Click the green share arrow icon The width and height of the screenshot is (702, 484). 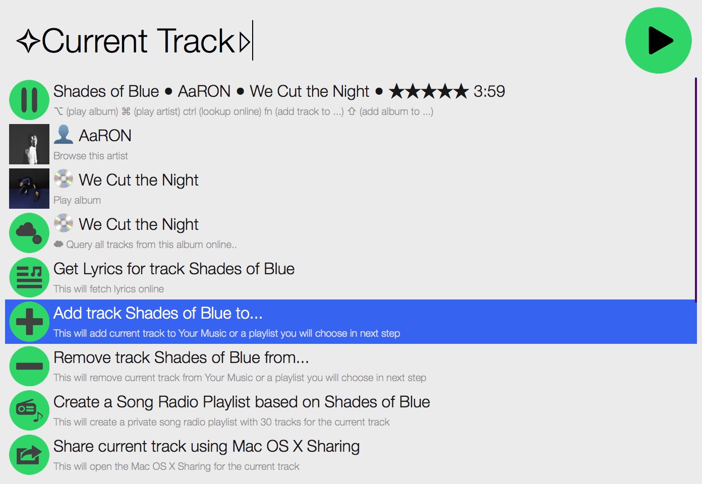[29, 455]
